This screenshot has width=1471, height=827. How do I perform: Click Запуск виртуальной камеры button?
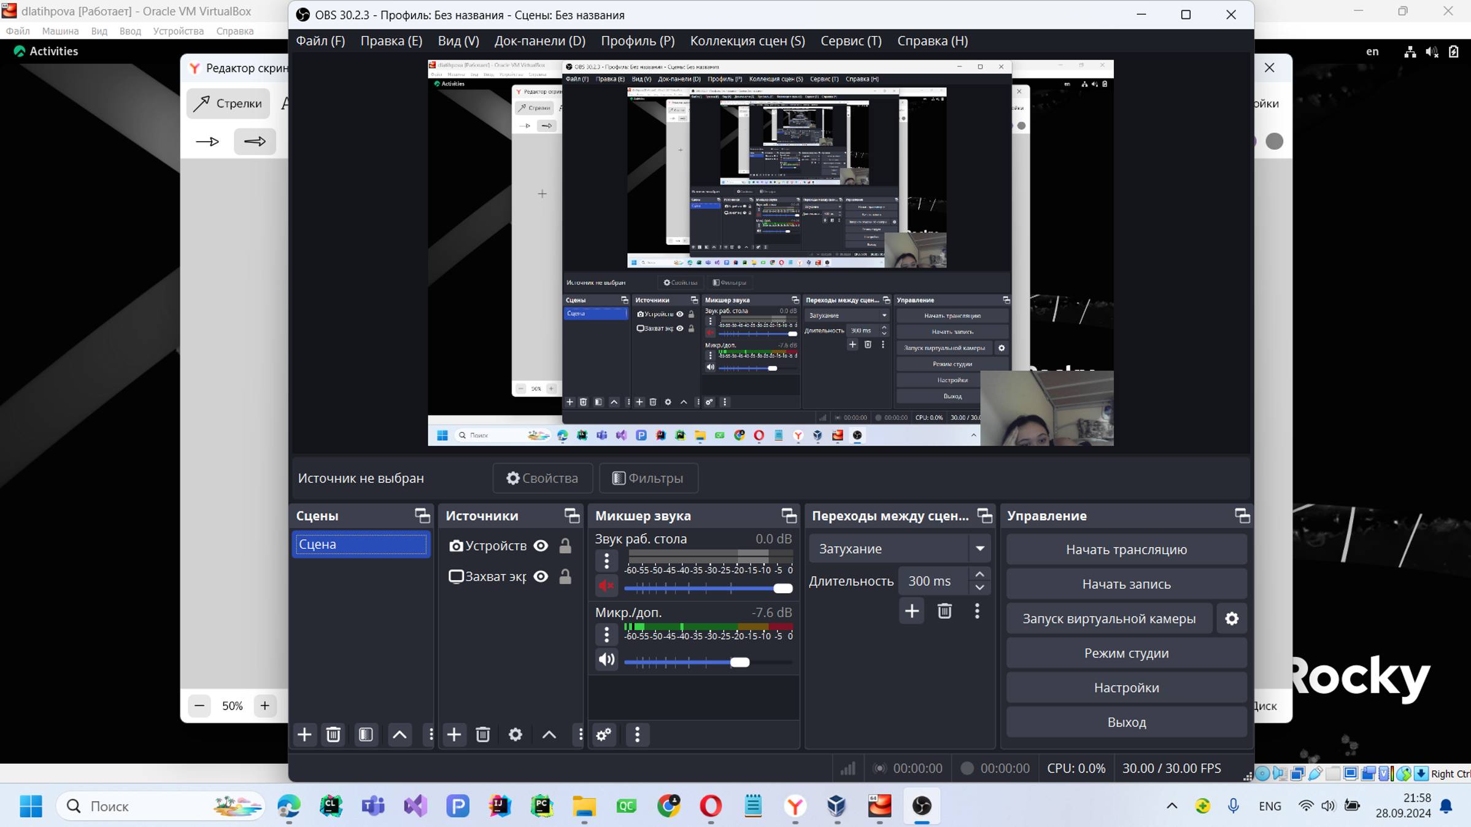(x=1109, y=618)
